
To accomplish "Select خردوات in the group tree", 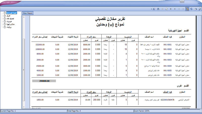I will (x=9, y=22).
